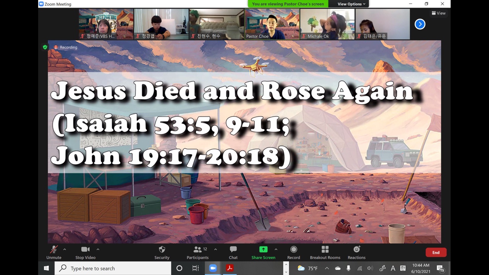Open the Security shield options

pos(162,252)
